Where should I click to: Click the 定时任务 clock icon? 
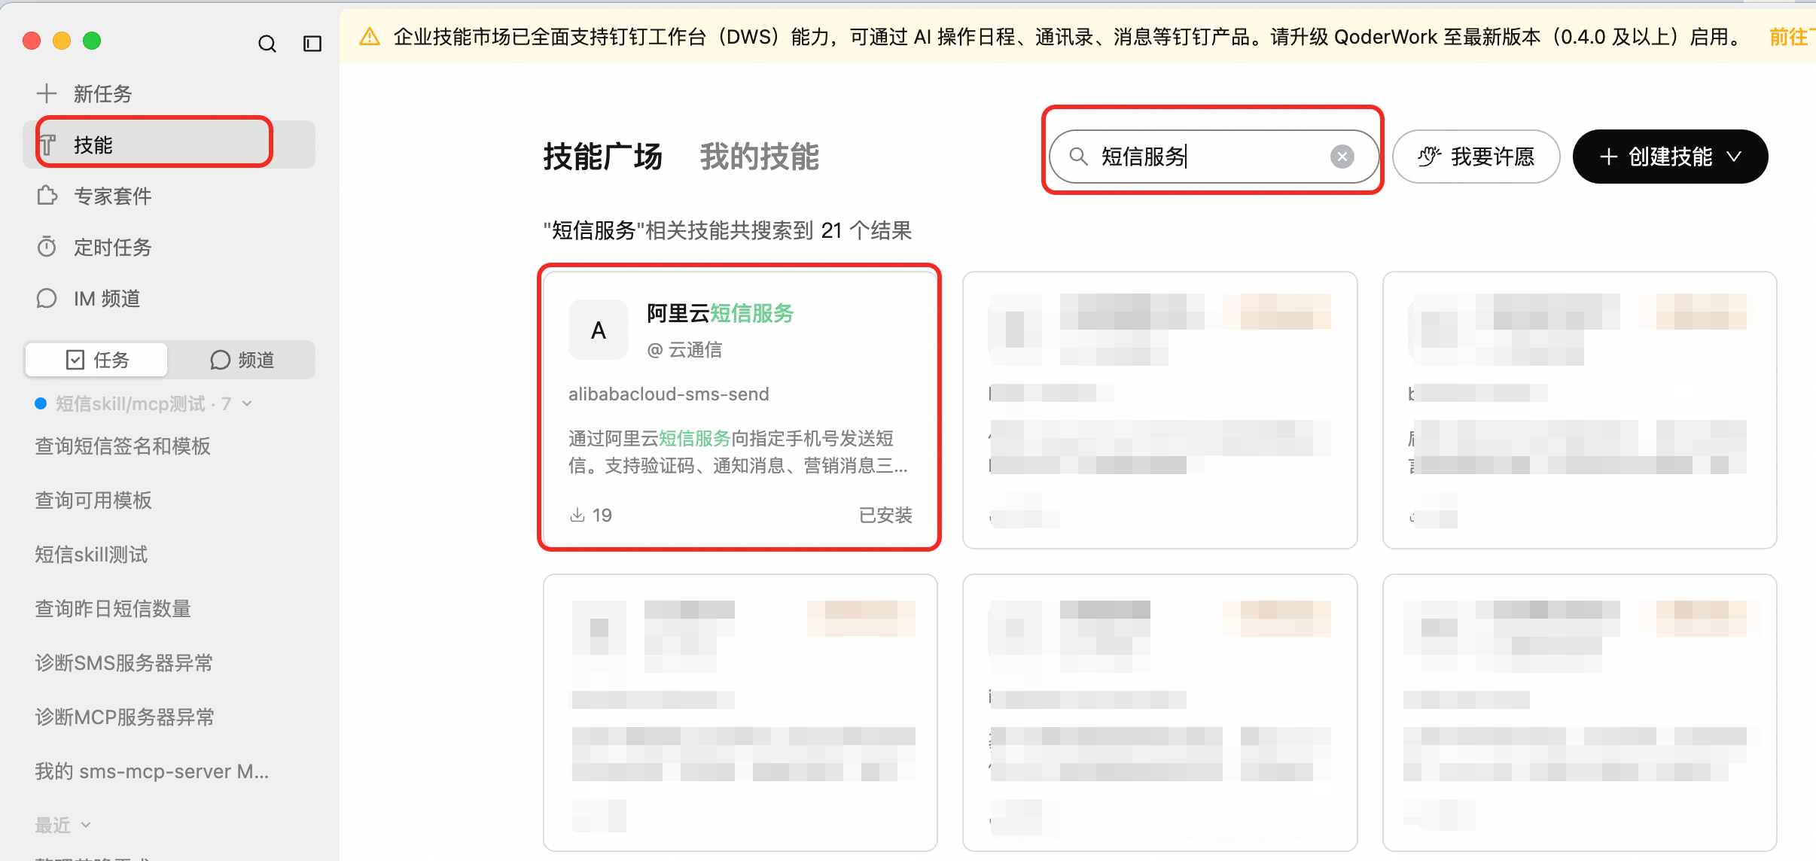coord(47,247)
